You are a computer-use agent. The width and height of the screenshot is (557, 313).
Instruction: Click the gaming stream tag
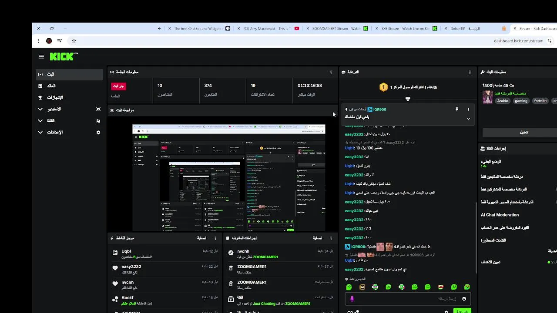(521, 101)
